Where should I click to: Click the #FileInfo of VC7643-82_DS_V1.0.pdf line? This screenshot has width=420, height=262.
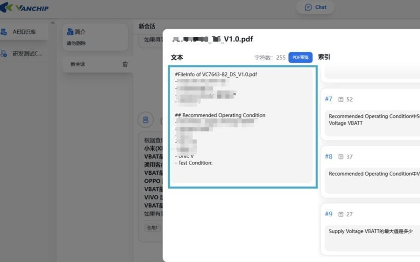pyautogui.click(x=216, y=75)
